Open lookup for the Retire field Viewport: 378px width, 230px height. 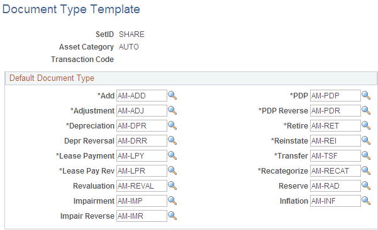(x=366, y=126)
